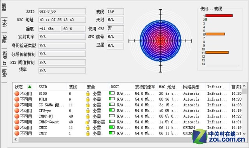Select the CFG-yw network name
Screen dimensions: 249x148
click(45, 111)
